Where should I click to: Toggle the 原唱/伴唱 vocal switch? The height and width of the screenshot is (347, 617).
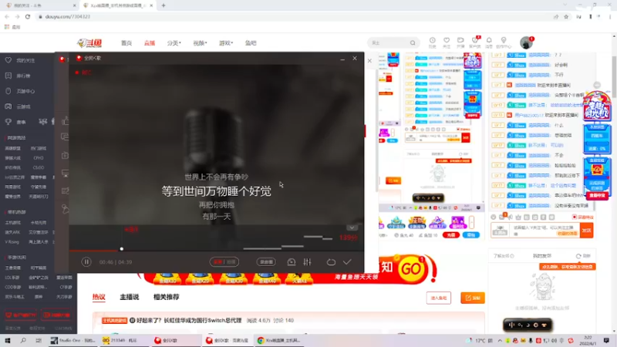point(224,262)
